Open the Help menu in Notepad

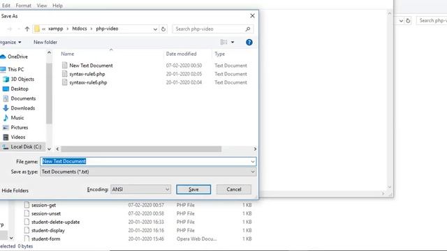[57, 6]
